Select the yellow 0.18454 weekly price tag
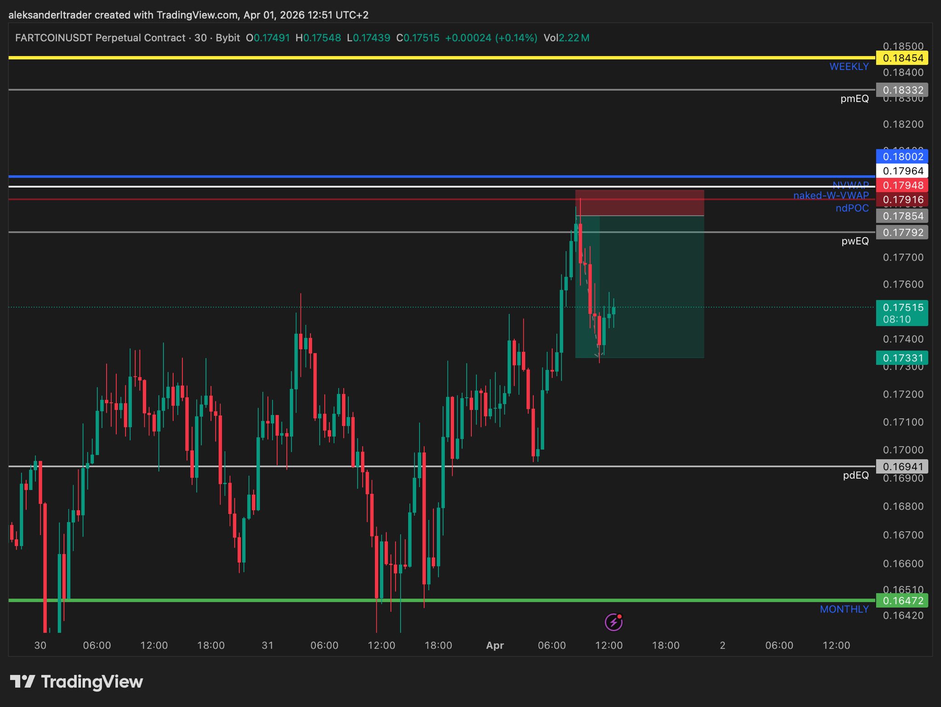Image resolution: width=941 pixels, height=707 pixels. [x=902, y=58]
